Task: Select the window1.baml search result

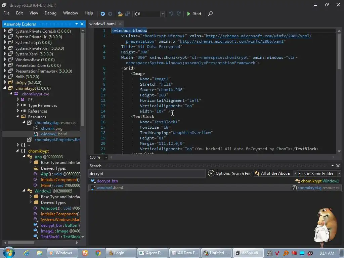Action: [110, 188]
